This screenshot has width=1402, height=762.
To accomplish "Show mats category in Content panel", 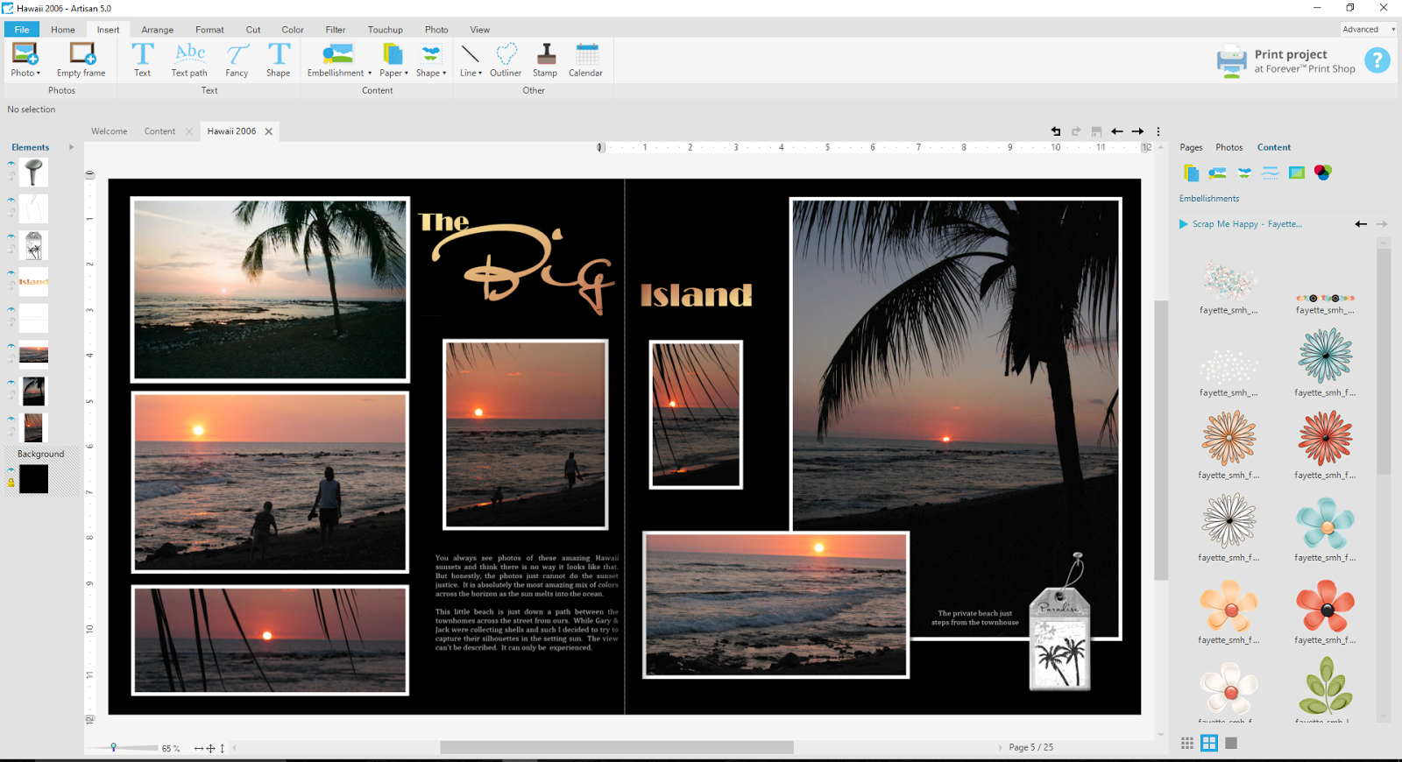I will coord(1297,173).
